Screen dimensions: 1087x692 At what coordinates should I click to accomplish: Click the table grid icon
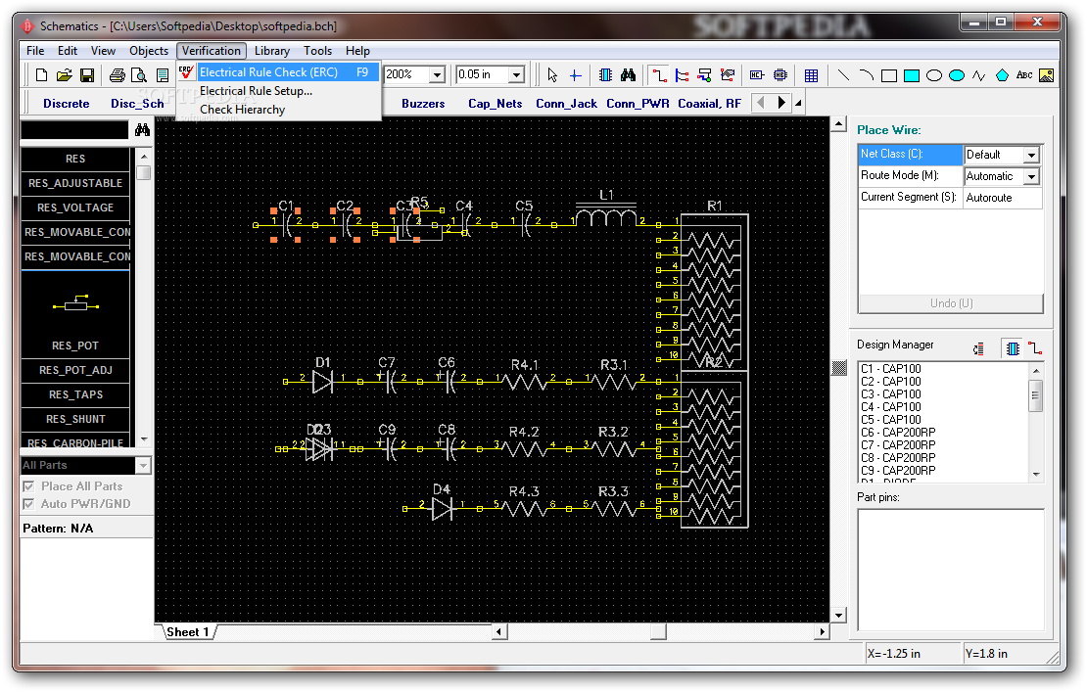tap(811, 74)
